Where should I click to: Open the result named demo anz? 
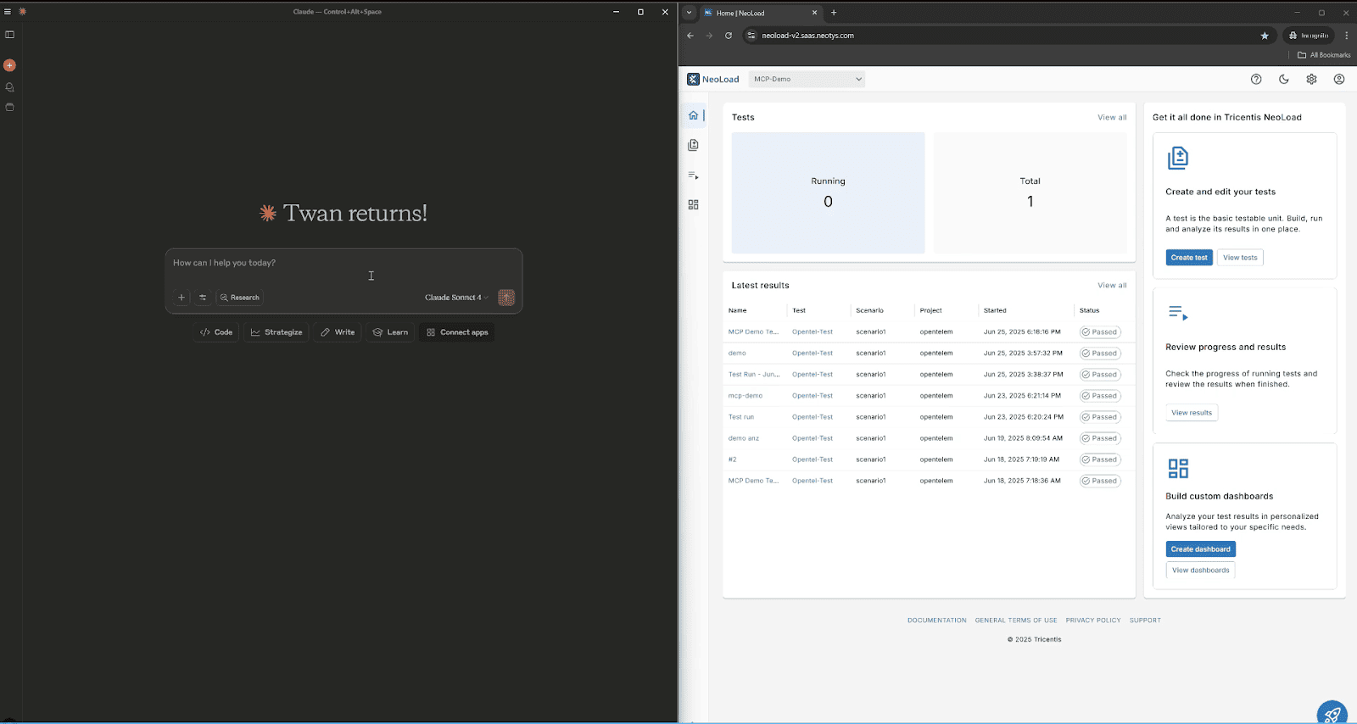point(744,438)
